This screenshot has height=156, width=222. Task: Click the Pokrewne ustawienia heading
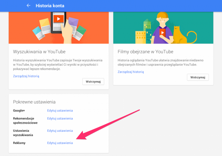[x=34, y=102]
